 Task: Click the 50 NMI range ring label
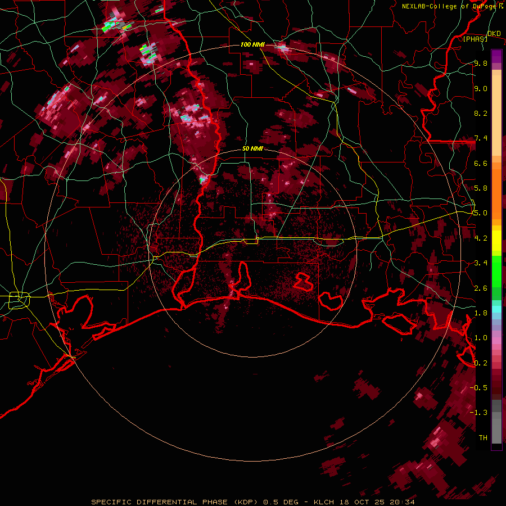[x=252, y=148]
